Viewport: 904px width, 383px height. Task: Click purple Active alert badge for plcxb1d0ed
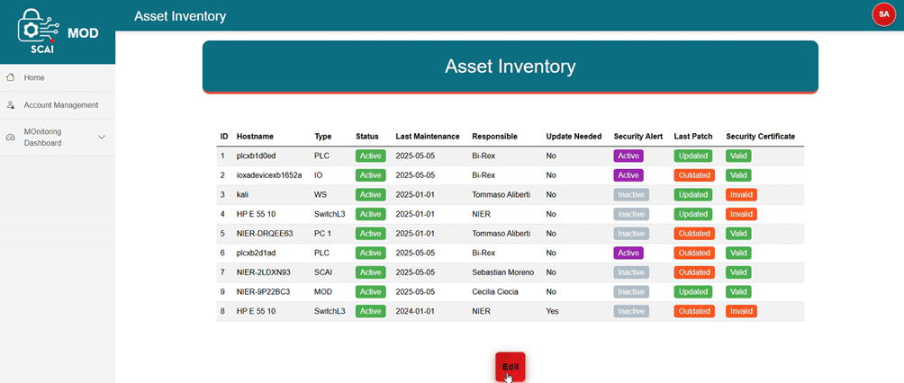(628, 156)
